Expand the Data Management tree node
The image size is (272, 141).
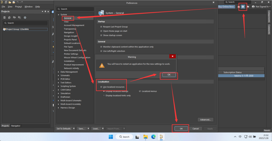pos(59,72)
